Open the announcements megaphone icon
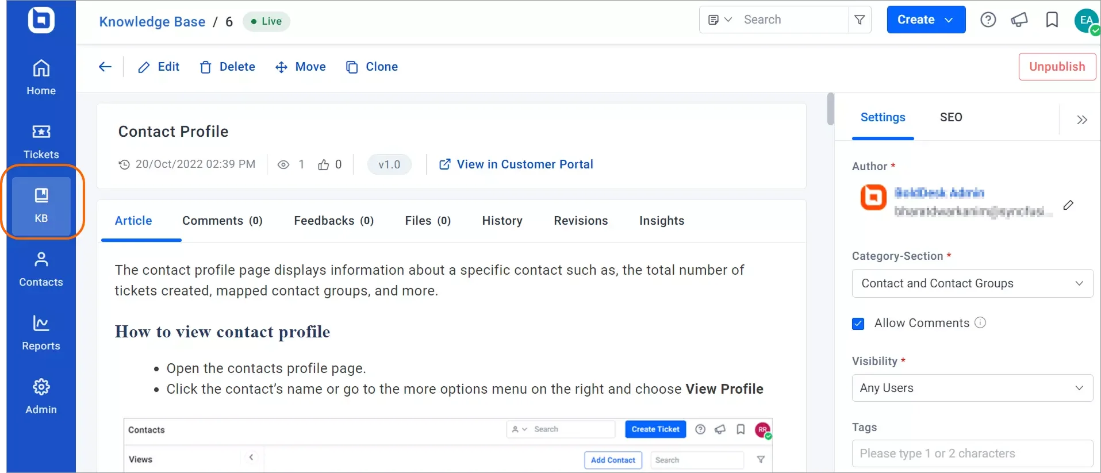 point(1019,20)
